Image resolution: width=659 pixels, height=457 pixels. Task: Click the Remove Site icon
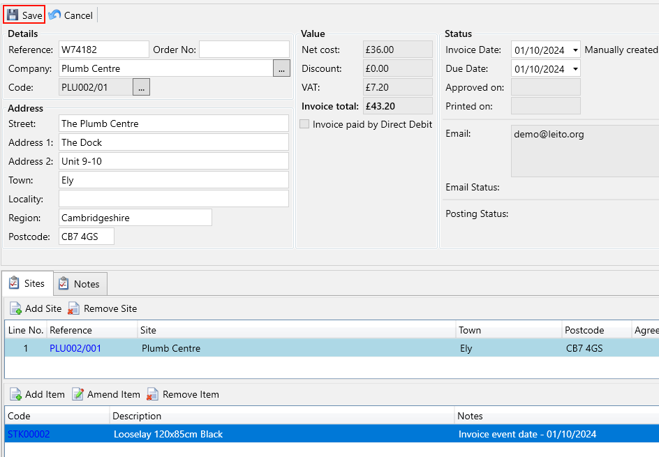coord(74,308)
